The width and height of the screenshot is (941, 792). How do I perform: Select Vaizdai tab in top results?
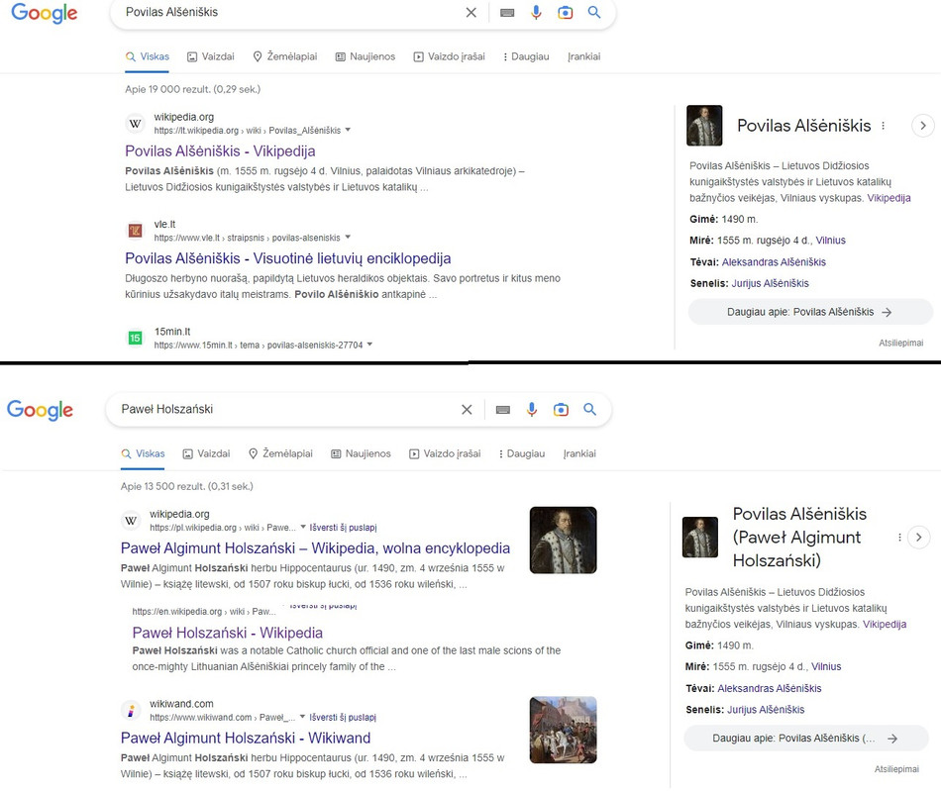coord(211,56)
